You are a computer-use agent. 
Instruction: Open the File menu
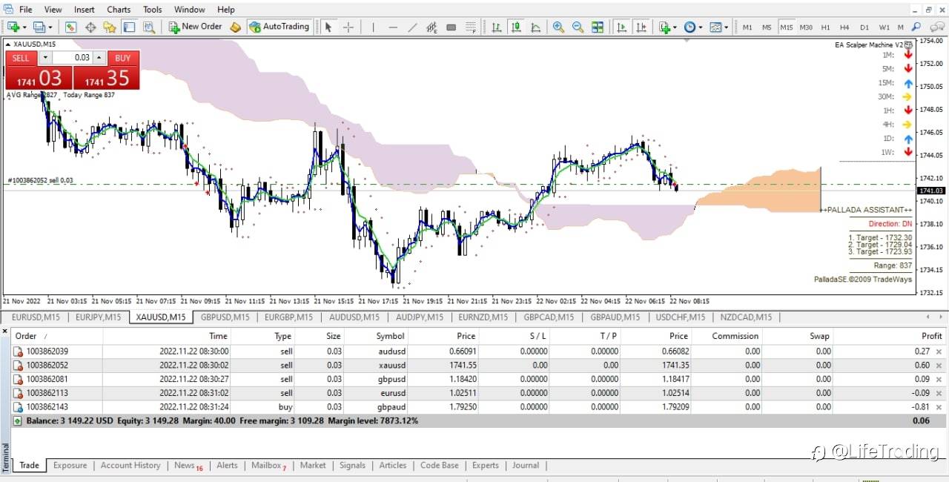tap(25, 10)
